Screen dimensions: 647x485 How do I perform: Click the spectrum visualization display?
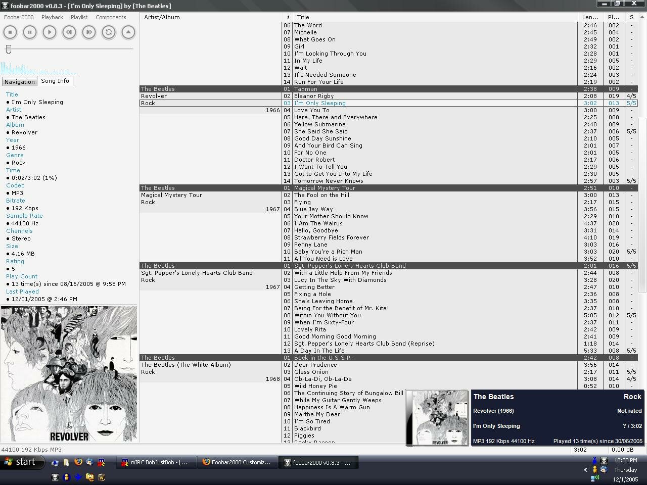(39, 68)
